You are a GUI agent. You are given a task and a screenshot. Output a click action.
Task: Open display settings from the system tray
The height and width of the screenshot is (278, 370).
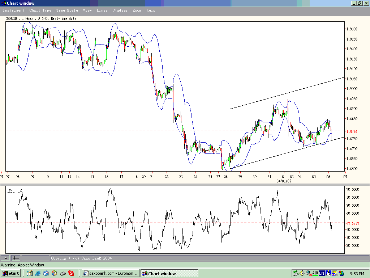(335, 274)
